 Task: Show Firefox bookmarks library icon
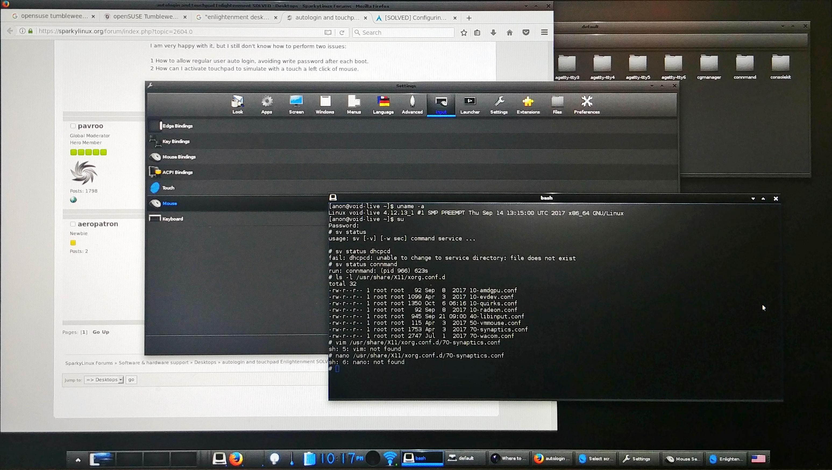(x=477, y=32)
